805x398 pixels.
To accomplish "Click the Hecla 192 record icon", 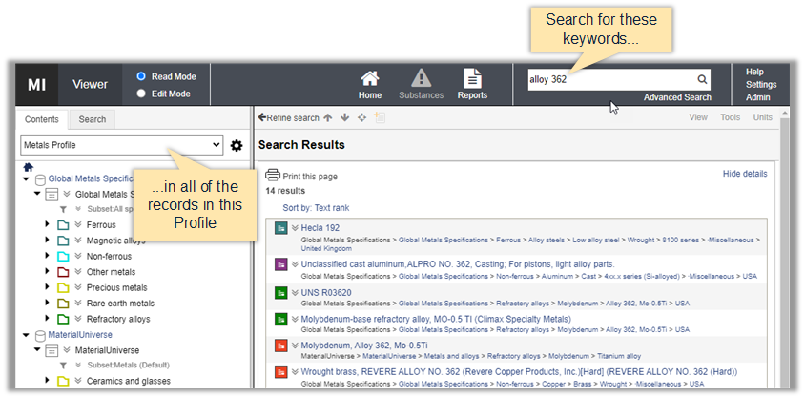I will click(281, 228).
